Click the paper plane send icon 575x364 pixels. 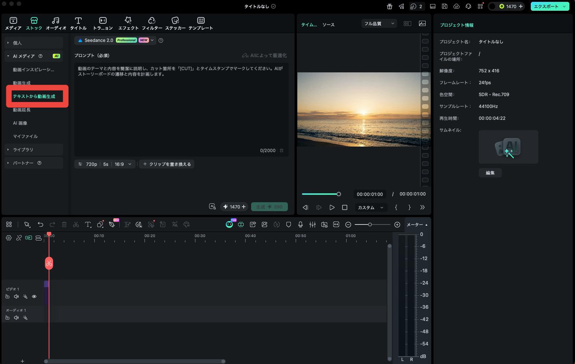click(401, 6)
